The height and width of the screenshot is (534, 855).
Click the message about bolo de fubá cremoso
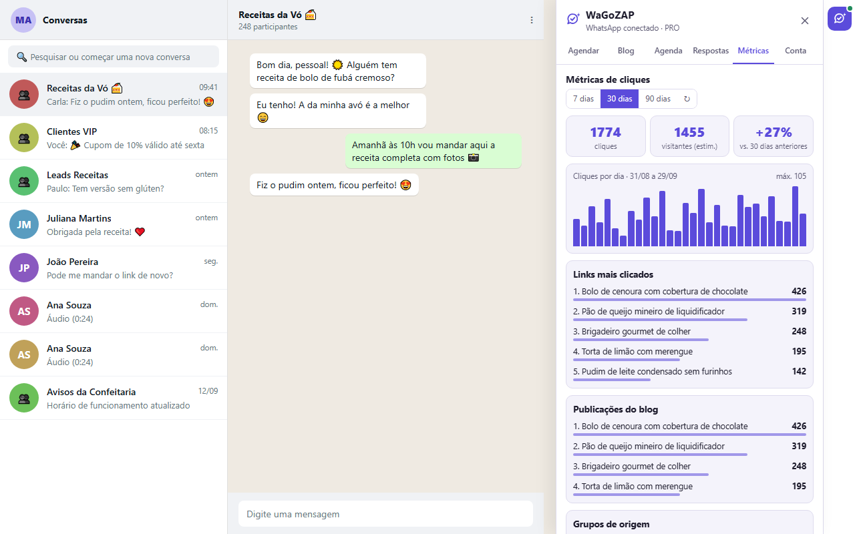(338, 71)
